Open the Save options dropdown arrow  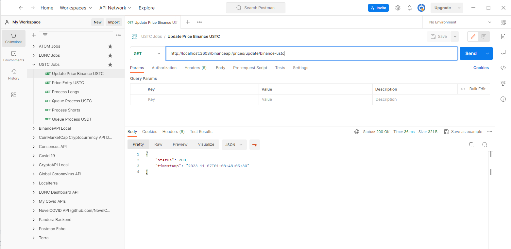pos(455,37)
